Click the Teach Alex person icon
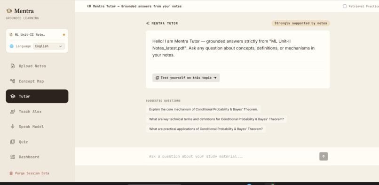The width and height of the screenshot is (379, 185). 13,112
